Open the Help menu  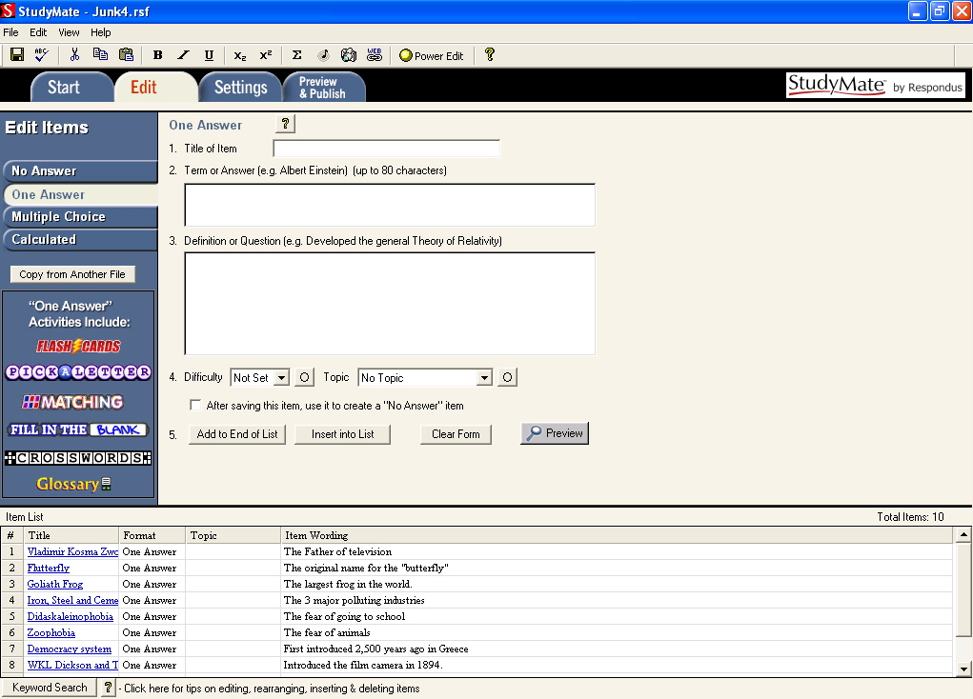(x=100, y=32)
